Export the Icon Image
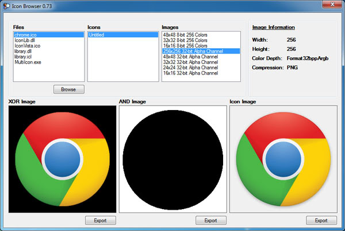Screen dimensions: 345x231 (x=321, y=220)
